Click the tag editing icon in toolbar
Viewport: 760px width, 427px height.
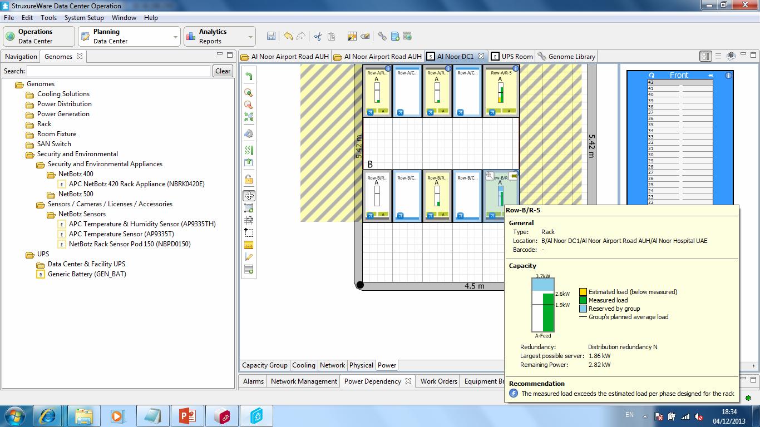pos(365,36)
